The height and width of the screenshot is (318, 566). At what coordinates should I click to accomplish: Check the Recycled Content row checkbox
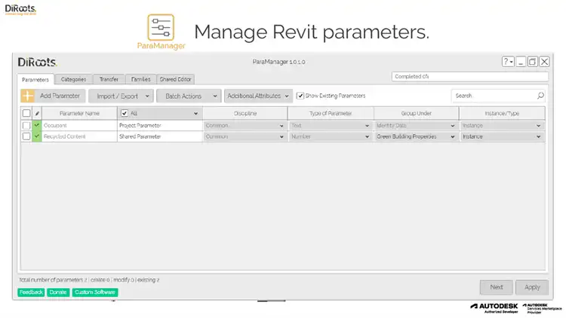click(26, 136)
